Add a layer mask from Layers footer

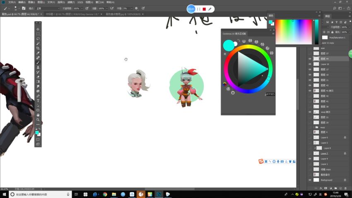coord(326,188)
